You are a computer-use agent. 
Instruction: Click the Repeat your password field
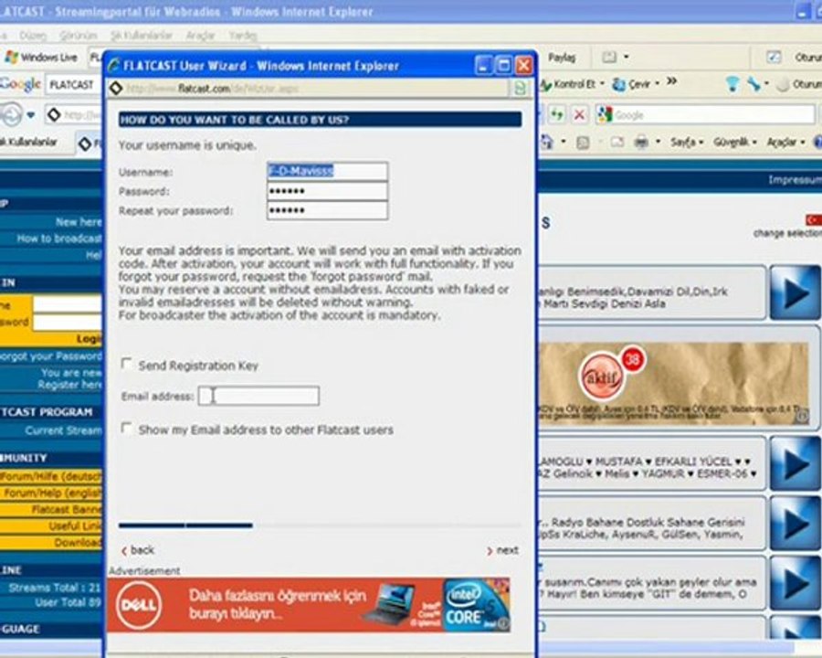(328, 210)
